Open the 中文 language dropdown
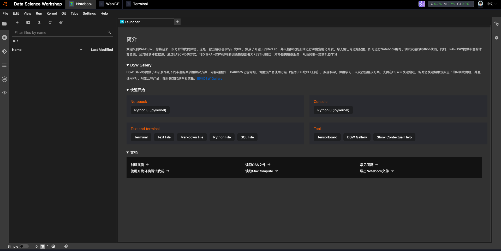This screenshot has width=501, height=251. point(491,4)
